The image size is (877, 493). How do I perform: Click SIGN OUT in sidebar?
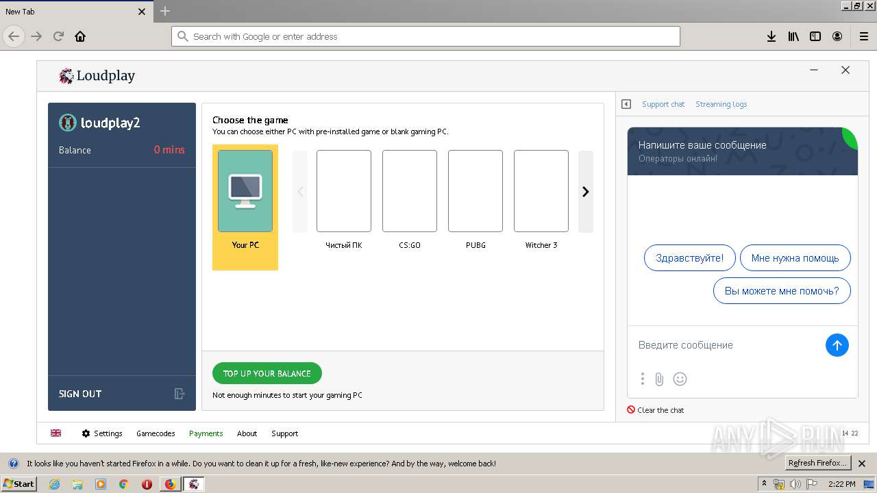[80, 394]
